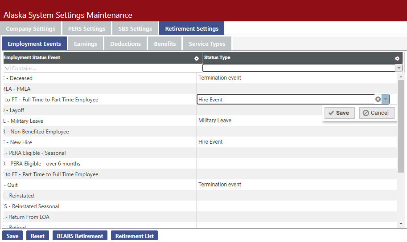Click the Hire Event status input field

point(285,100)
